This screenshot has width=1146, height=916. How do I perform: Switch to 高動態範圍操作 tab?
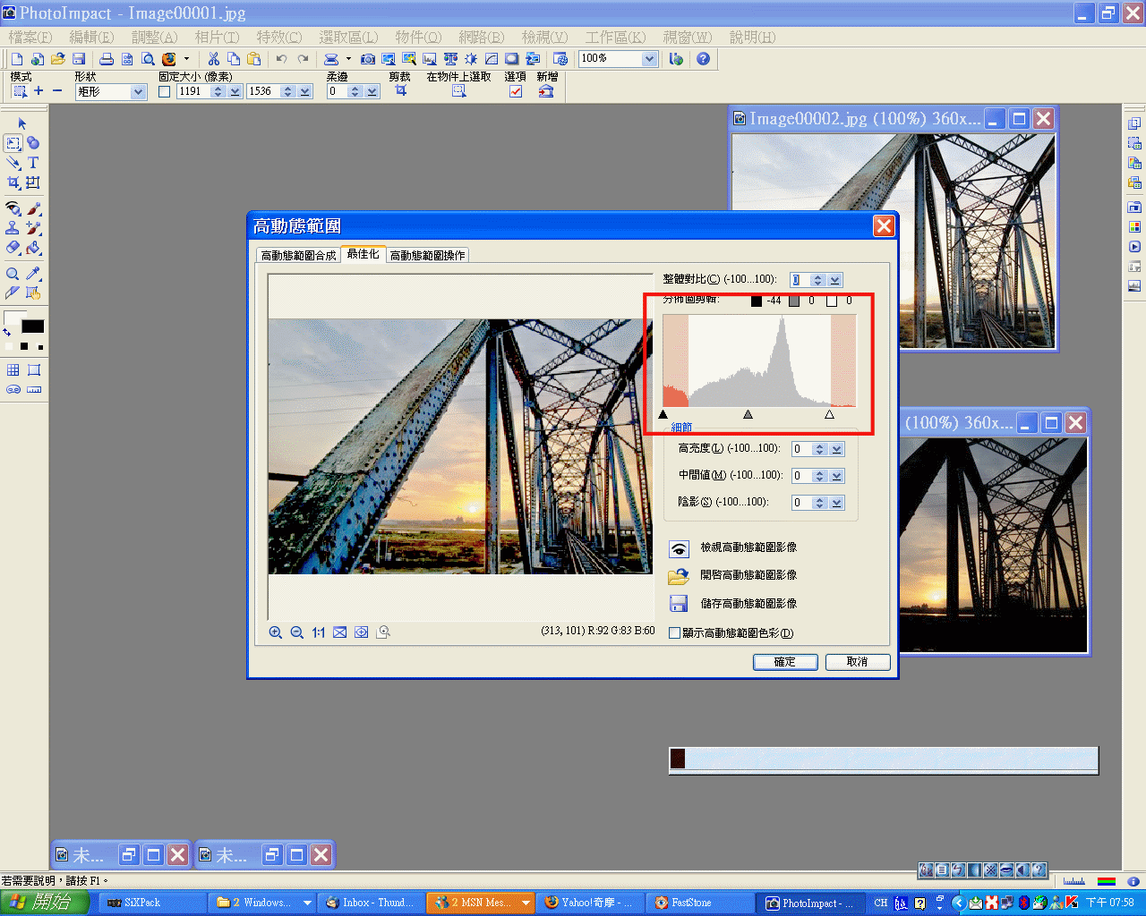click(428, 256)
